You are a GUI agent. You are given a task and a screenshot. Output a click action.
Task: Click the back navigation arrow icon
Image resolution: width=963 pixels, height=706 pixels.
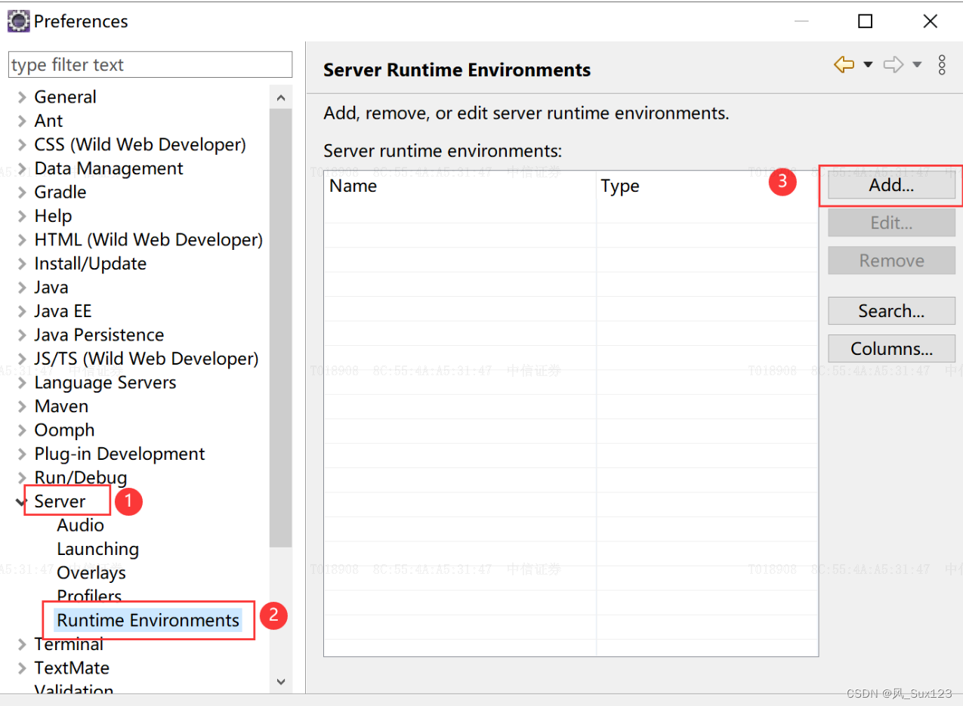[844, 65]
